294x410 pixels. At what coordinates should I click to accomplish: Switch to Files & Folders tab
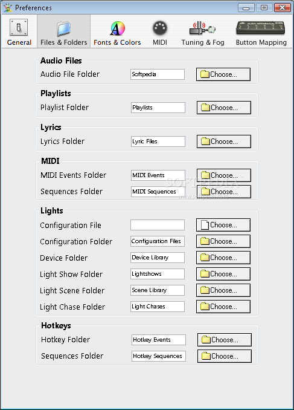coord(64,31)
